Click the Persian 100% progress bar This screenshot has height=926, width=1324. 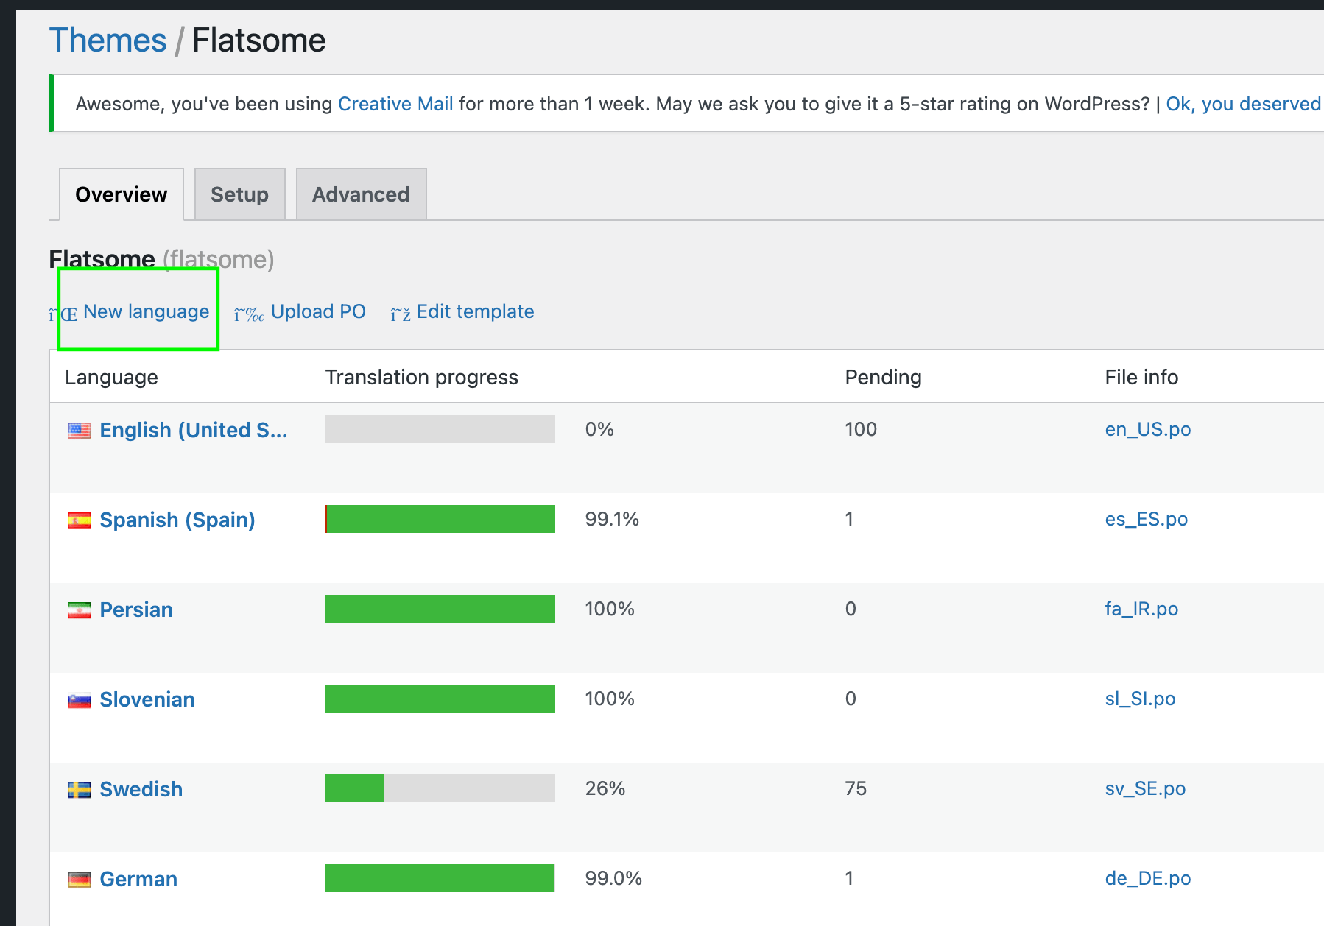point(440,609)
